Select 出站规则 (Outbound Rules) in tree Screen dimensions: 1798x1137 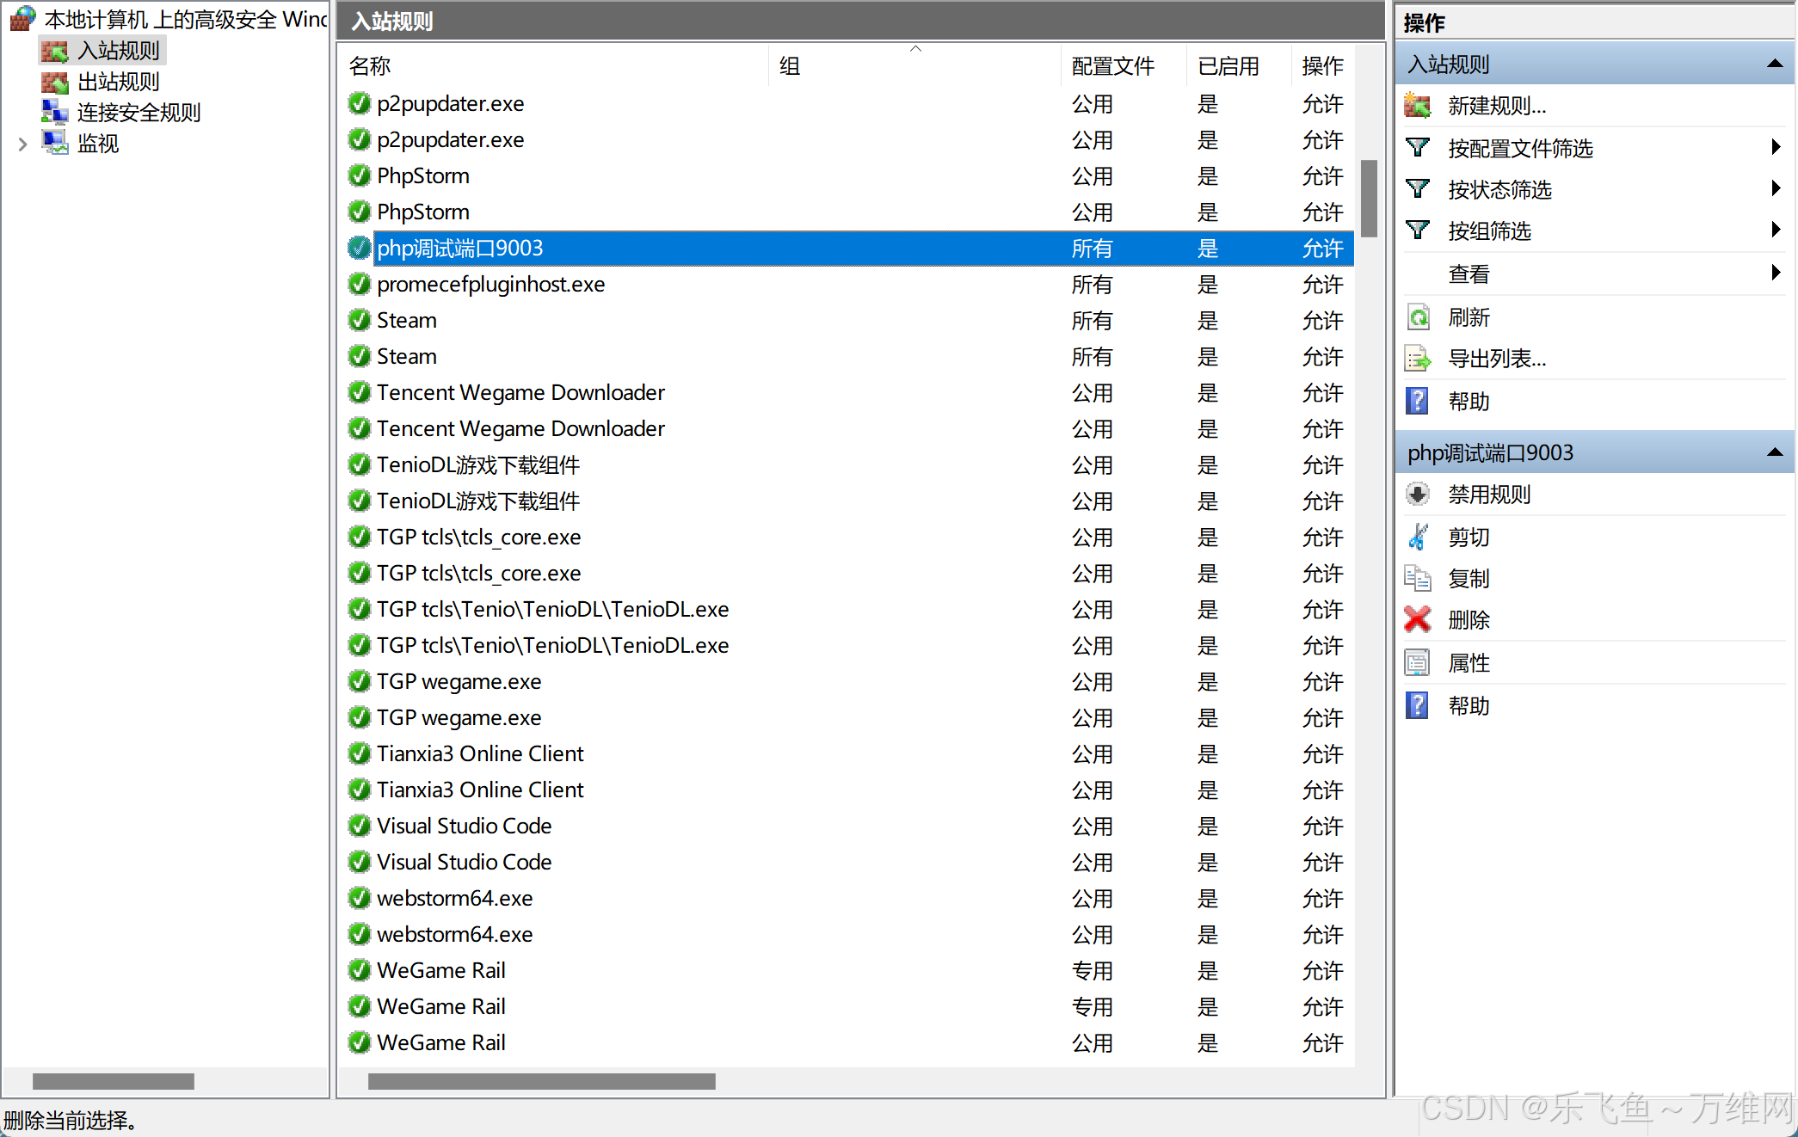click(x=118, y=82)
